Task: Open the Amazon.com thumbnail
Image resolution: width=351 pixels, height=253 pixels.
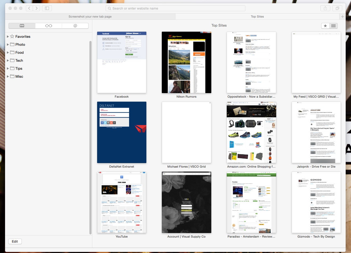Action: pyautogui.click(x=251, y=132)
